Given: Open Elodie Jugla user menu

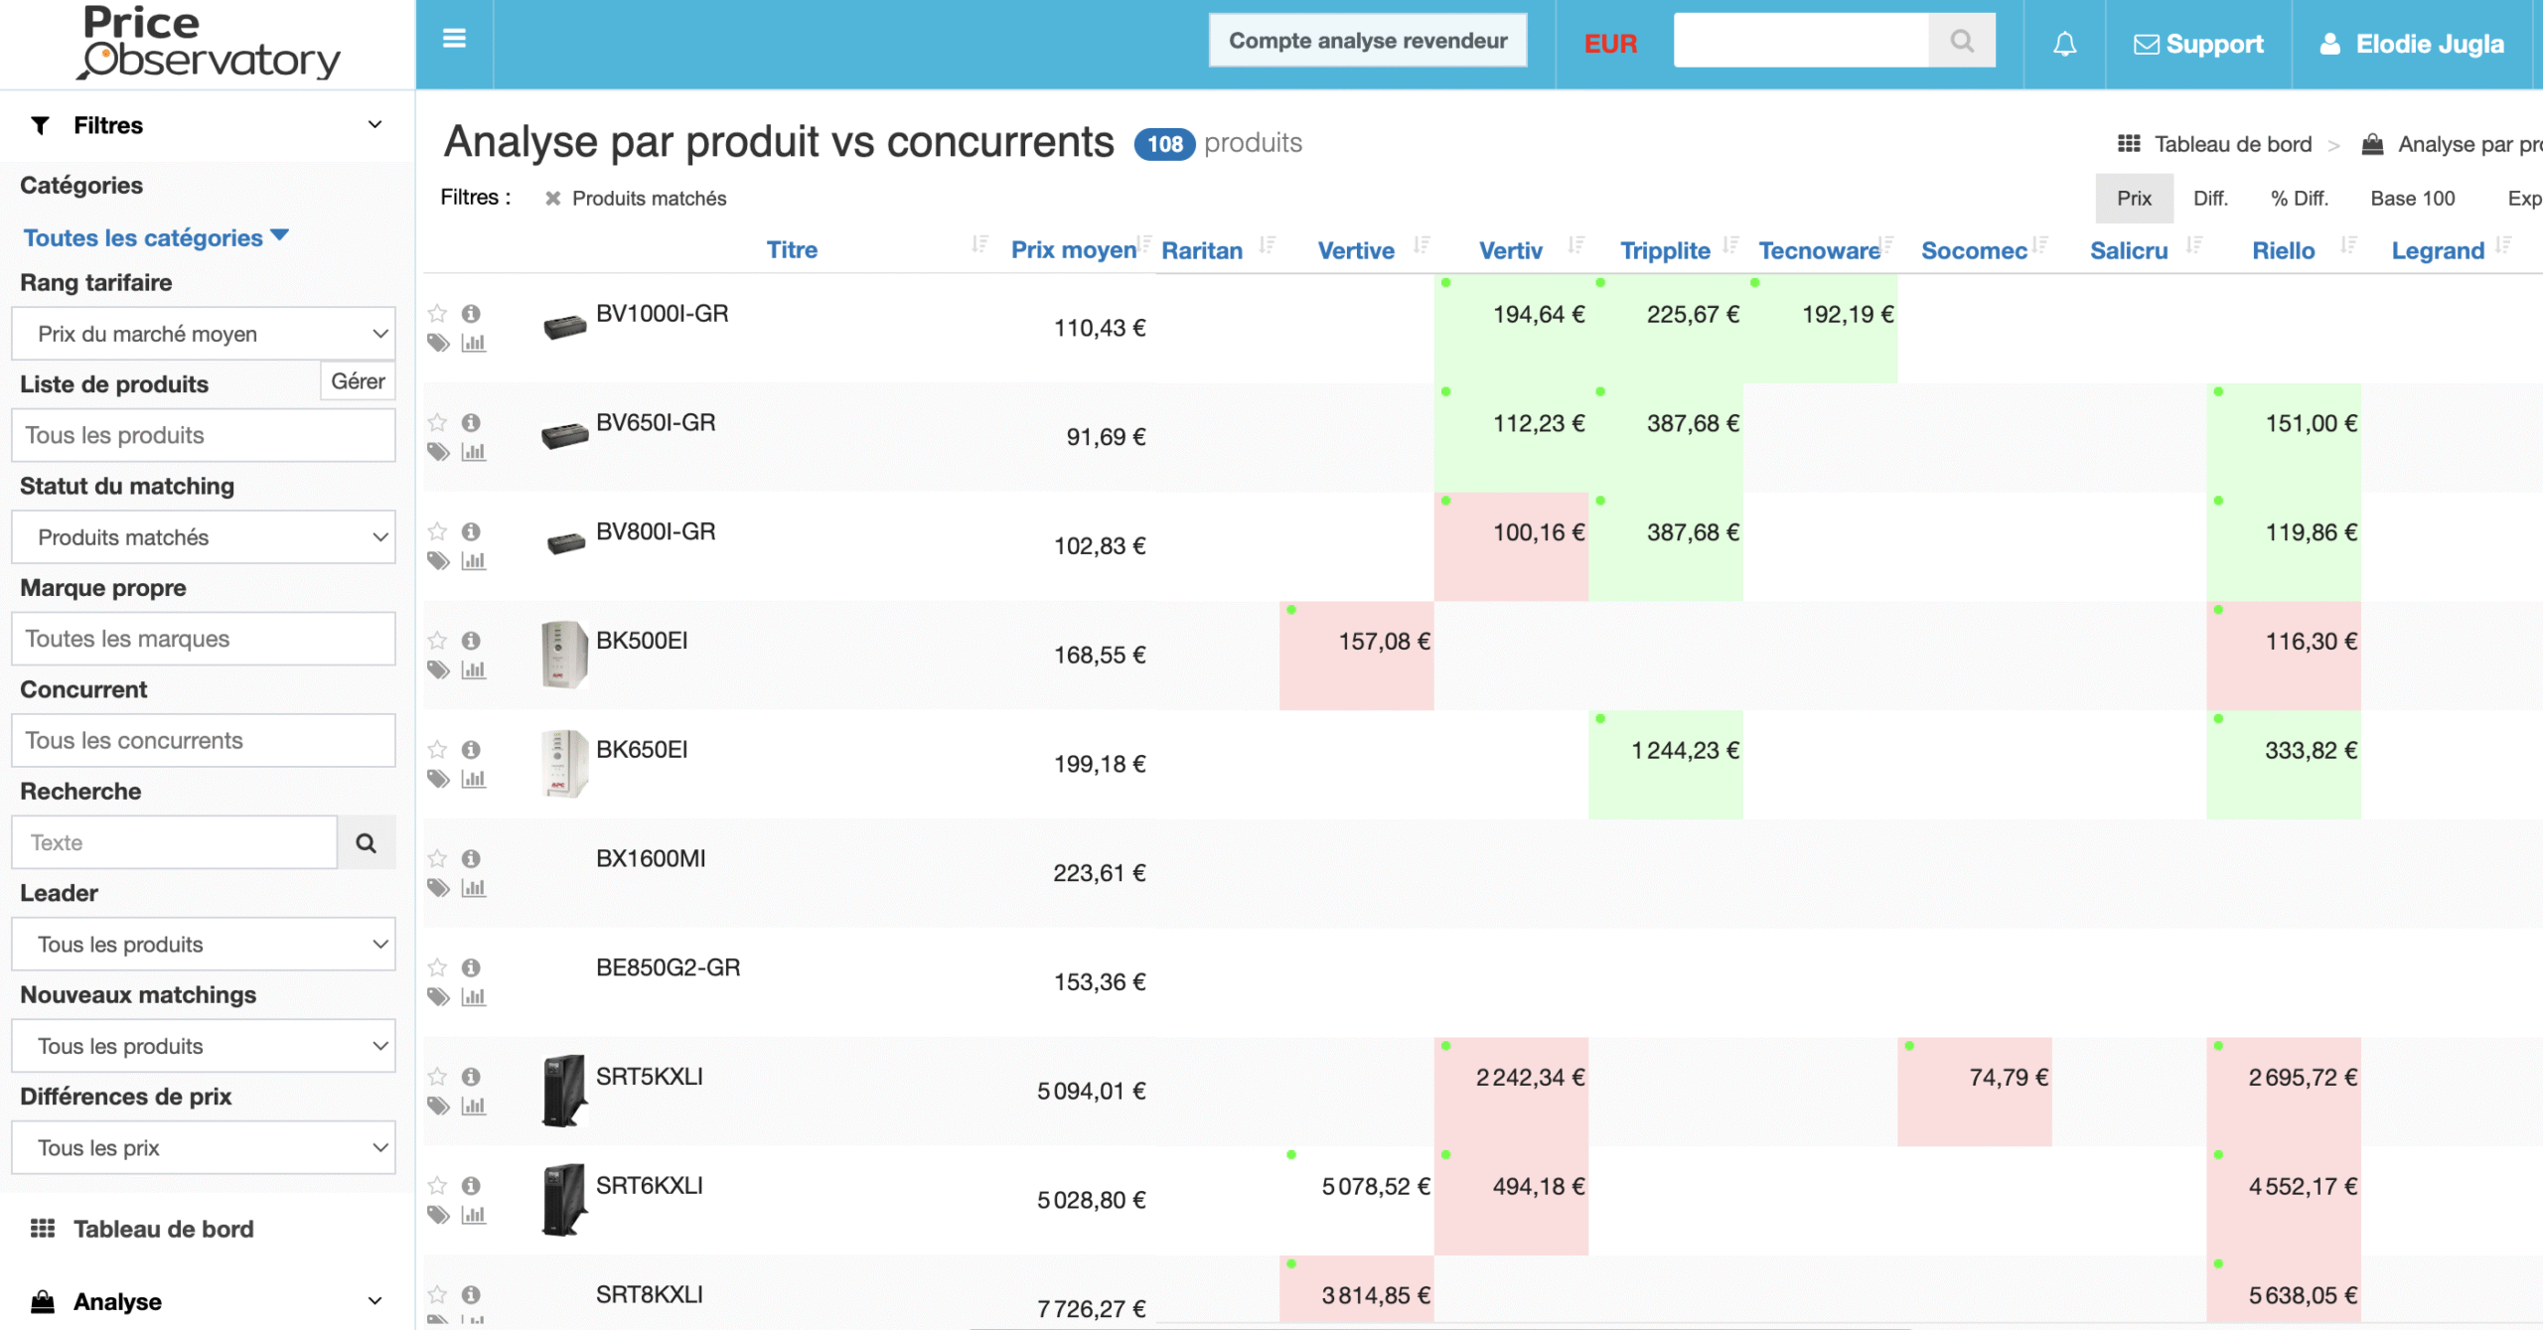Looking at the screenshot, I should [2412, 44].
